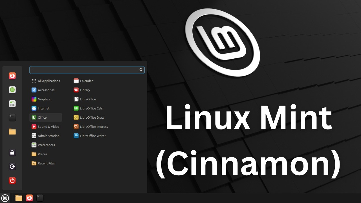
Task: Launch LibreOffice Draw by its name
Action: 92,118
